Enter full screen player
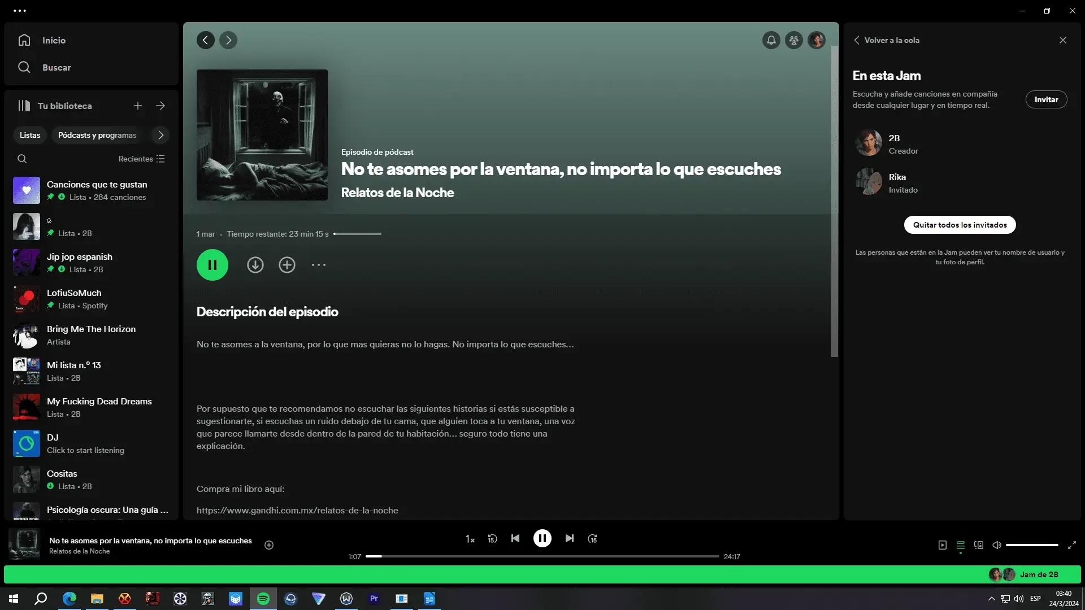Image resolution: width=1085 pixels, height=610 pixels. tap(1072, 545)
